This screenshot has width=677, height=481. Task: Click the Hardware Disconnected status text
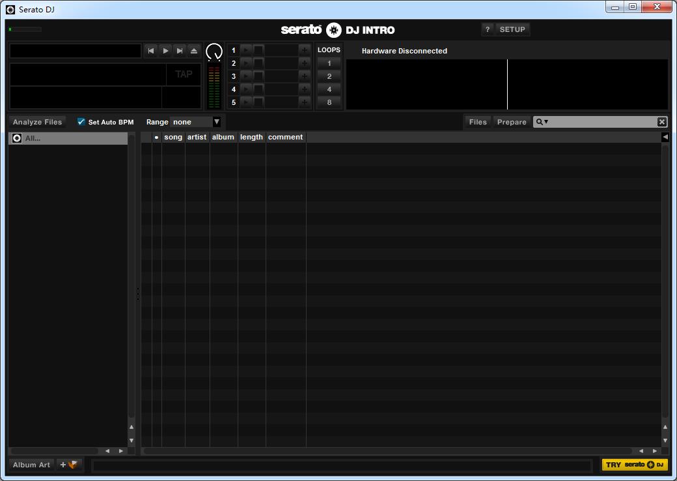point(404,51)
